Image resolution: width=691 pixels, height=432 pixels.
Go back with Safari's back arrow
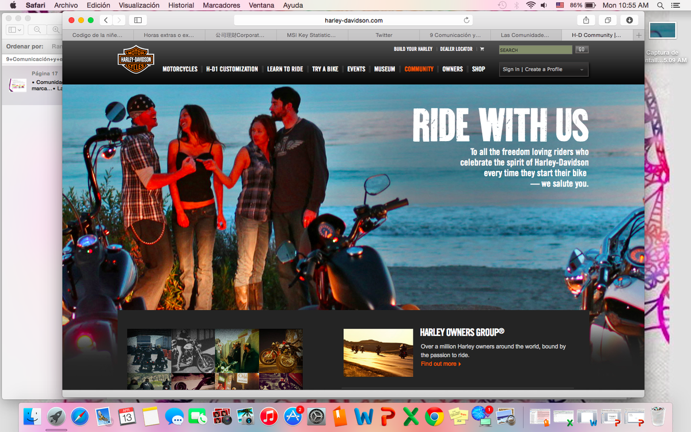point(106,20)
